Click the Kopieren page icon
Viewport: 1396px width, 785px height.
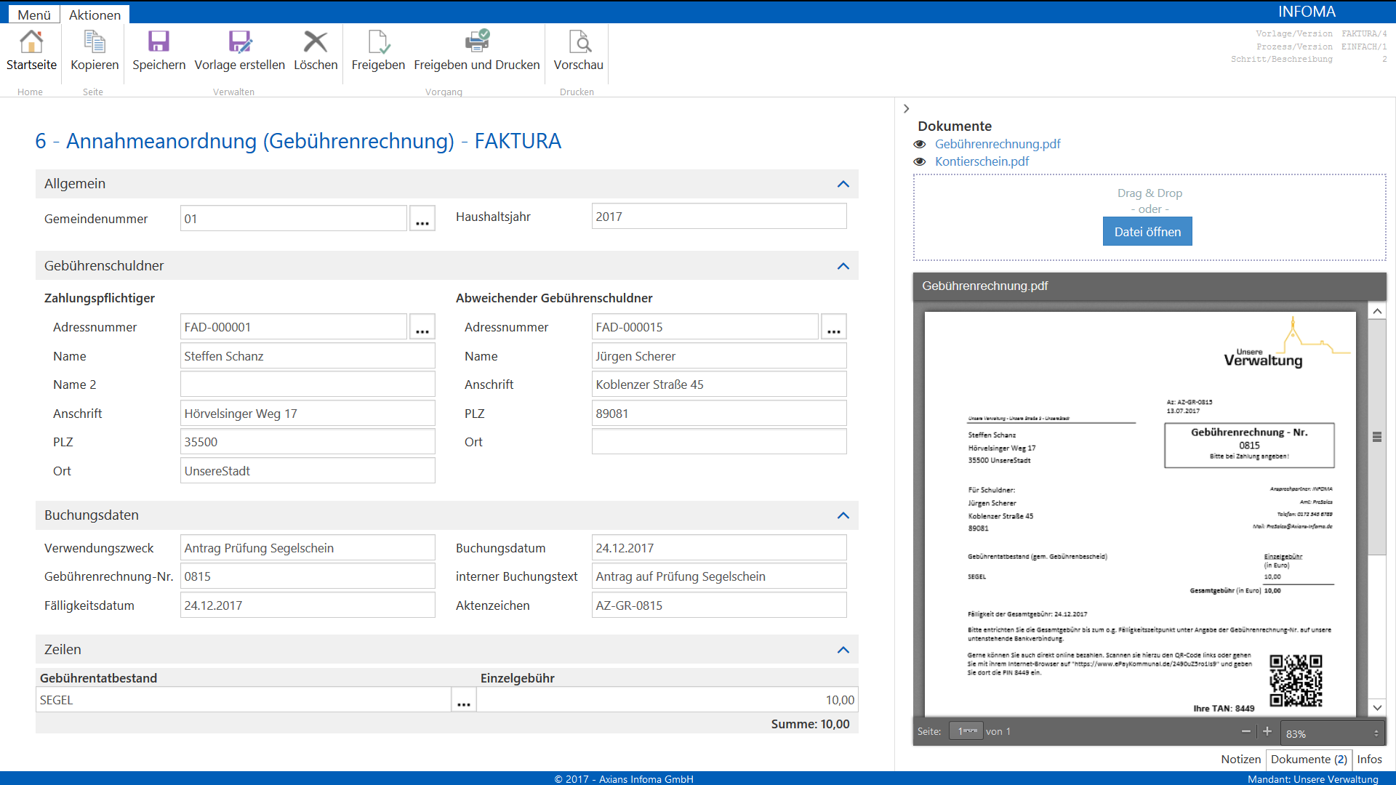tap(95, 42)
